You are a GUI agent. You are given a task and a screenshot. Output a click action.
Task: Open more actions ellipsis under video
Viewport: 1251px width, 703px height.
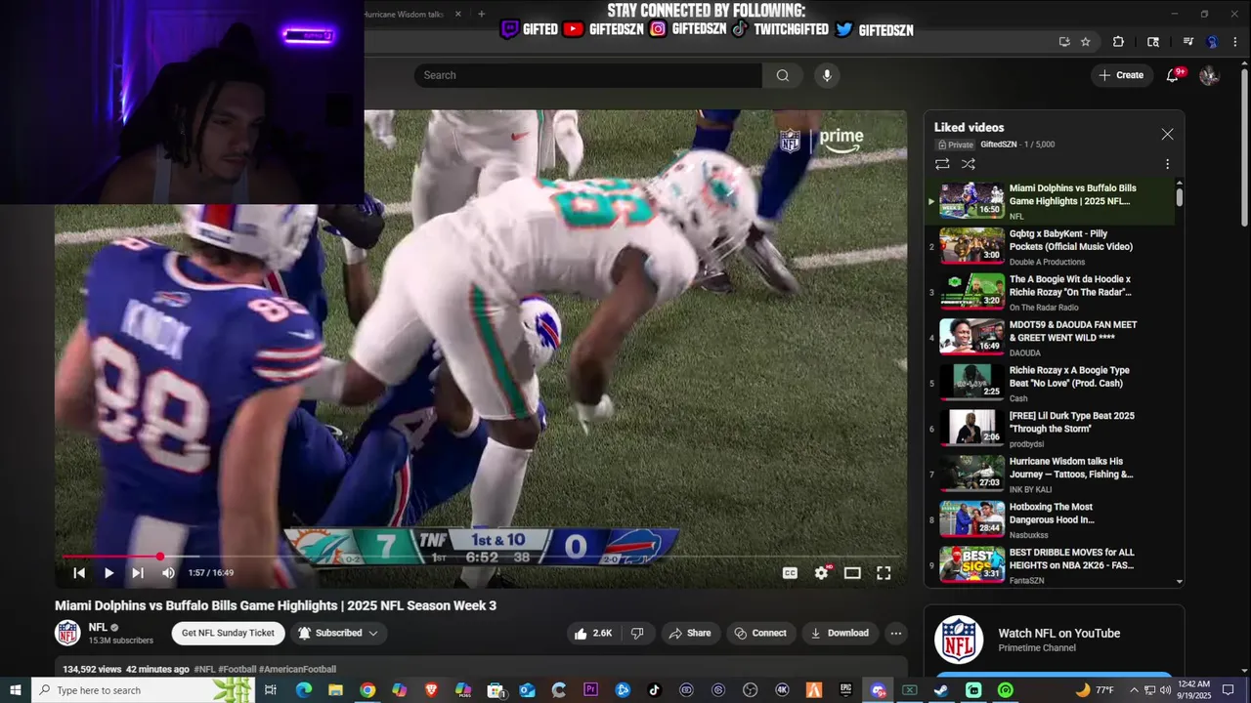[895, 633]
